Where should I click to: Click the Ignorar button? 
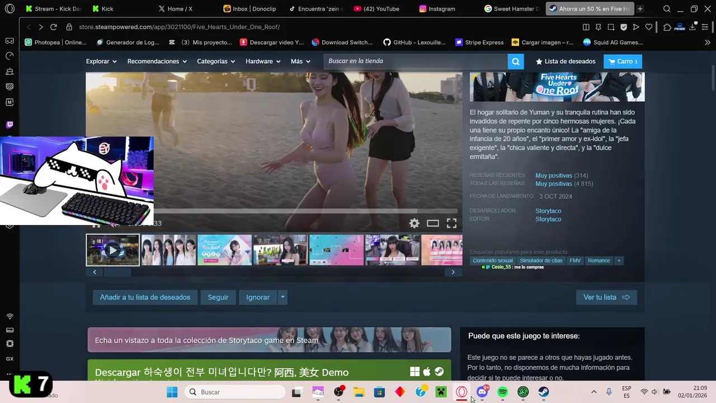coord(258,297)
